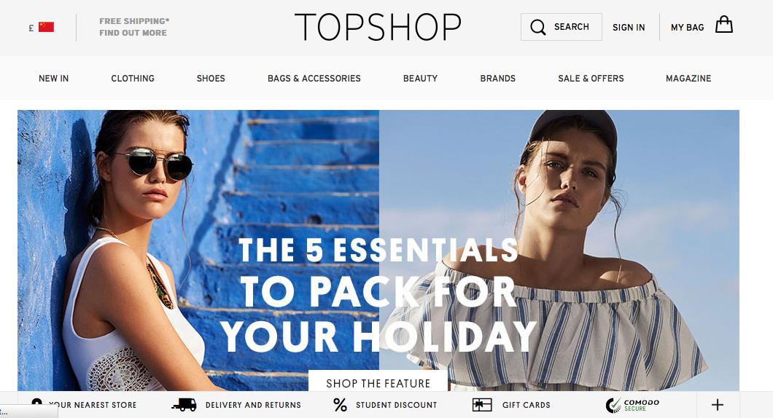Image resolution: width=773 pixels, height=418 pixels.
Task: Open the pound currency selector
Action: coord(31,28)
